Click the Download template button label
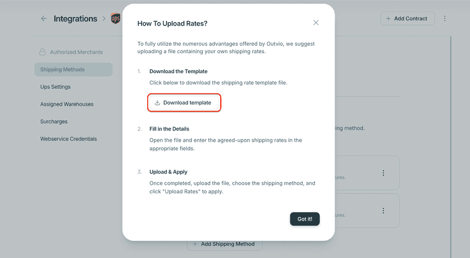The height and width of the screenshot is (258, 470). coord(187,103)
